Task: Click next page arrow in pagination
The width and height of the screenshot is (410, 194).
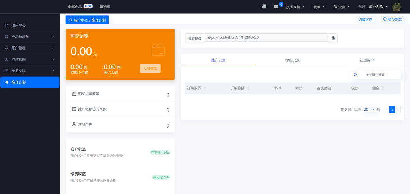Action: pos(398,110)
